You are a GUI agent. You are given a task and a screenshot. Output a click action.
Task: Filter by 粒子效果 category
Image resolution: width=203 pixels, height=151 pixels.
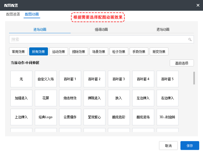coord(119,52)
